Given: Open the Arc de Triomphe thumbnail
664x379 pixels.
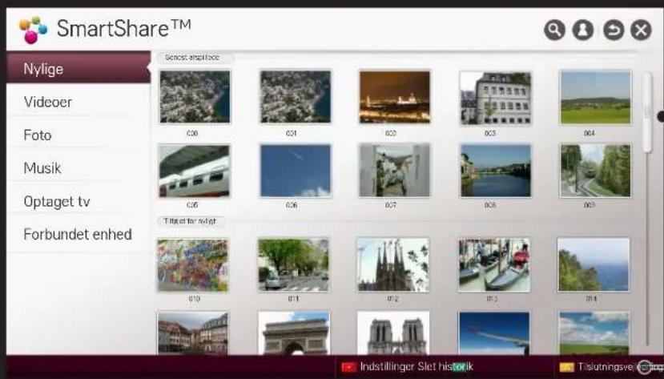Looking at the screenshot, I should [x=294, y=333].
